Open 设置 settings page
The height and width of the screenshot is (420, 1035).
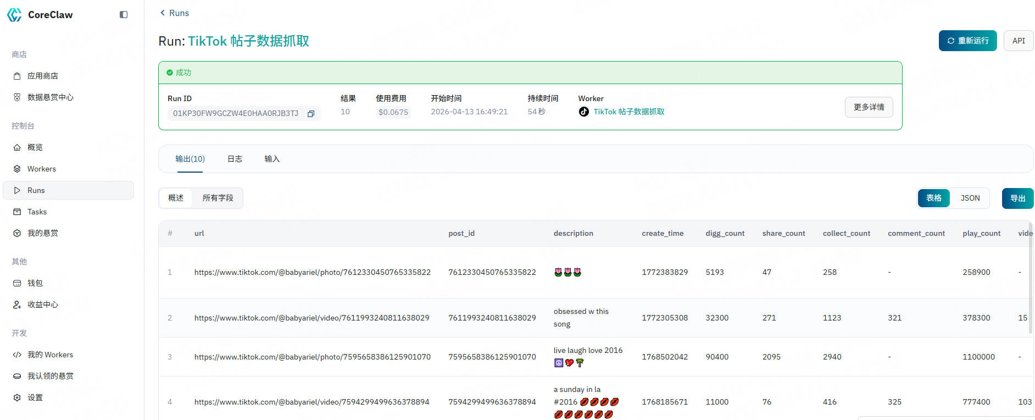pyautogui.click(x=35, y=397)
